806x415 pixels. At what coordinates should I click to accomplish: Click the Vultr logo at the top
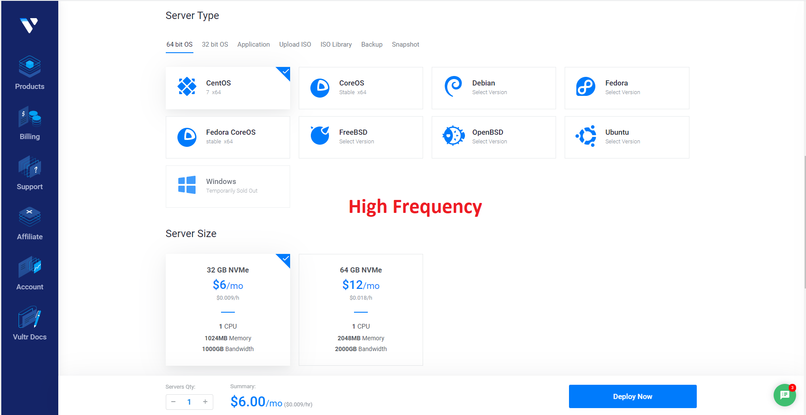coord(28,26)
